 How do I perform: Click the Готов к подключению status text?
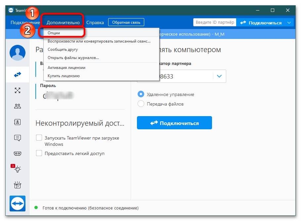pos(90,208)
